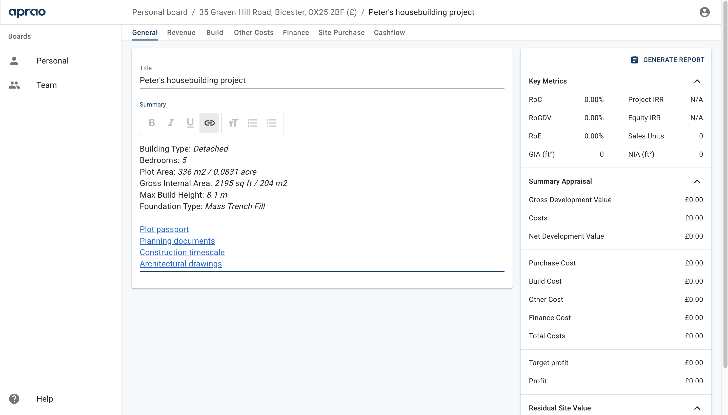
Task: Click the Build Cost row
Action: 616,281
